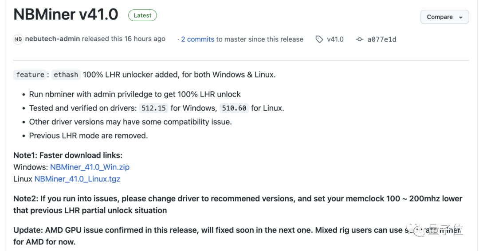Click the 16 hours ago timestamp

coord(145,39)
